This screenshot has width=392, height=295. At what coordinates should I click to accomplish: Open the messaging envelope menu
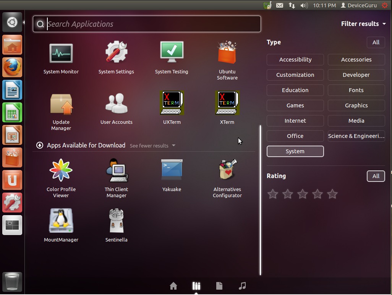280,5
